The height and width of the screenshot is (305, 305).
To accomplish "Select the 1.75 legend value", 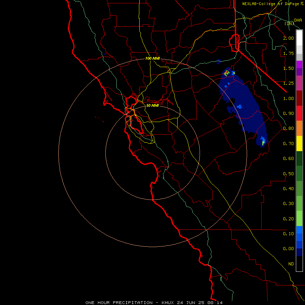I will [x=288, y=53].
